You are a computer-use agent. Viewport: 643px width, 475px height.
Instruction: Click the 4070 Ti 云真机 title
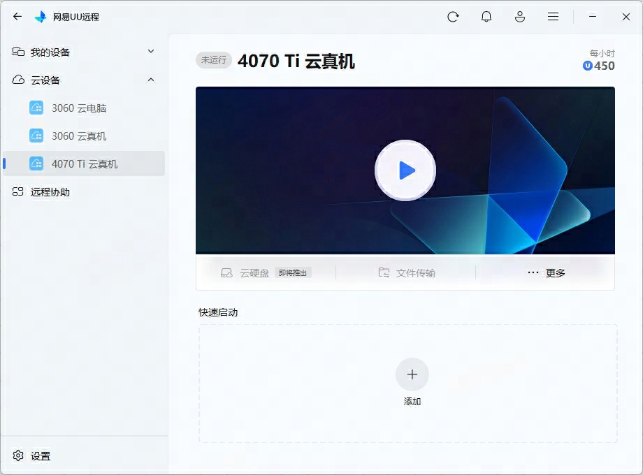[x=296, y=61]
